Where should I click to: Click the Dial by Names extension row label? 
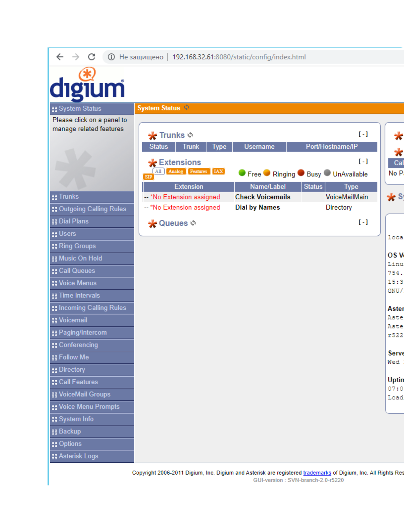click(x=257, y=208)
